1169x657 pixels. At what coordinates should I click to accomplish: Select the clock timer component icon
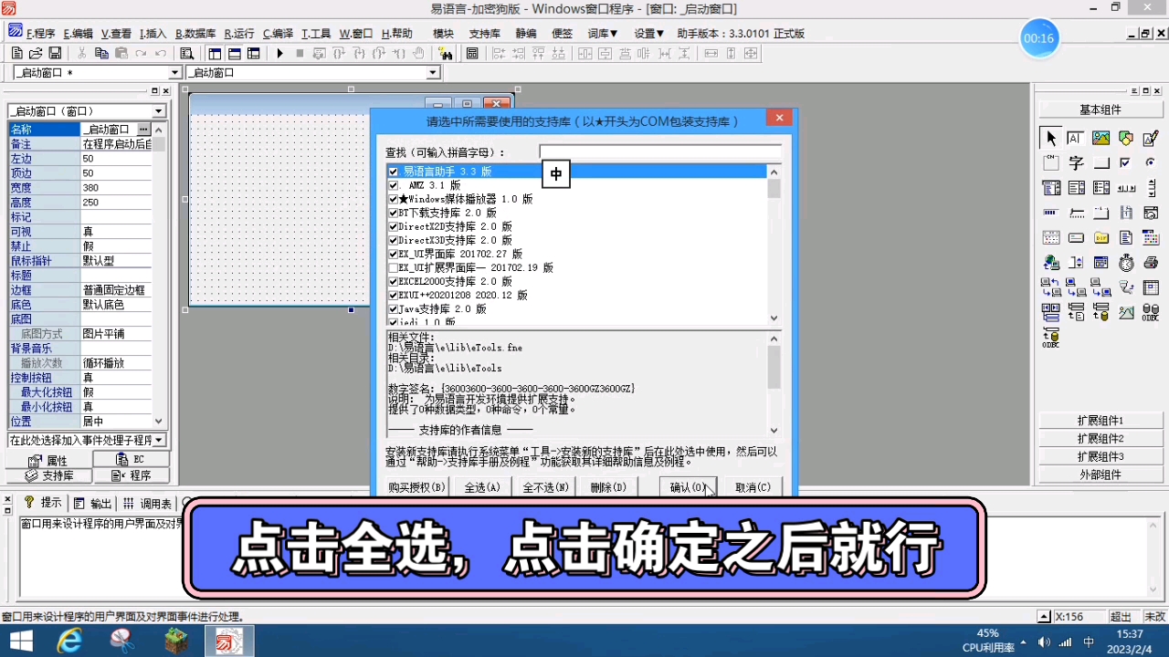coord(1126,263)
